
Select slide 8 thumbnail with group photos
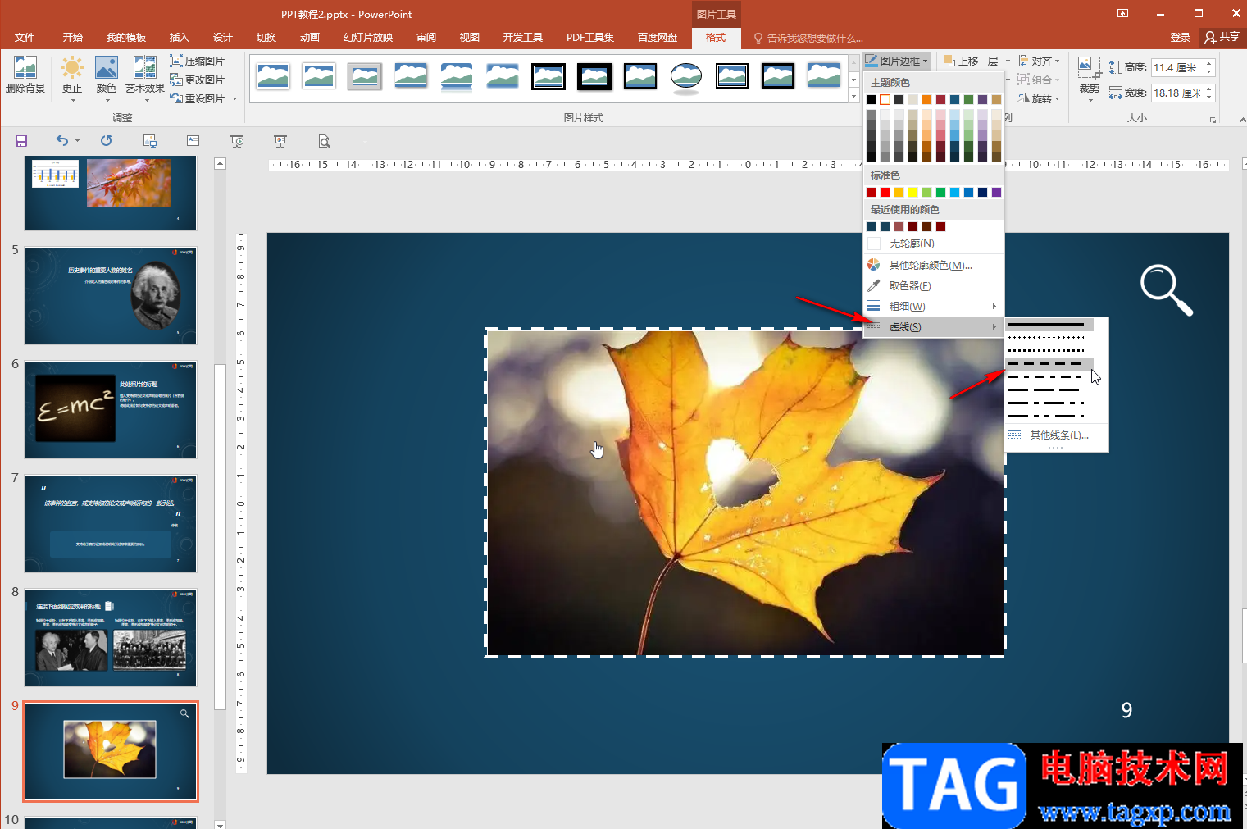111,637
